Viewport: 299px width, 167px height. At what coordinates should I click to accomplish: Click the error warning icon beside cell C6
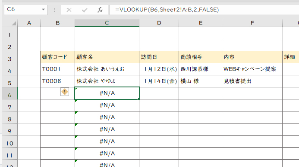65,92
